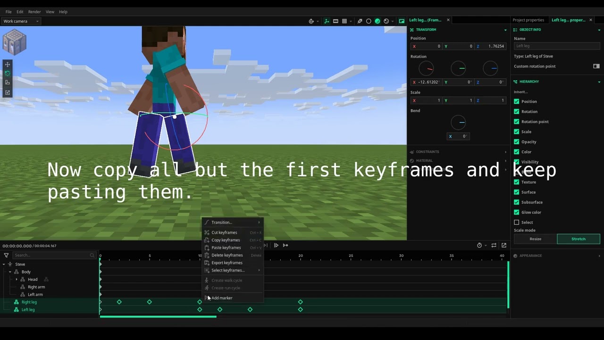
Task: Toggle the bone/hierarchy overlay icon in toolbar
Action: [x=327, y=21]
